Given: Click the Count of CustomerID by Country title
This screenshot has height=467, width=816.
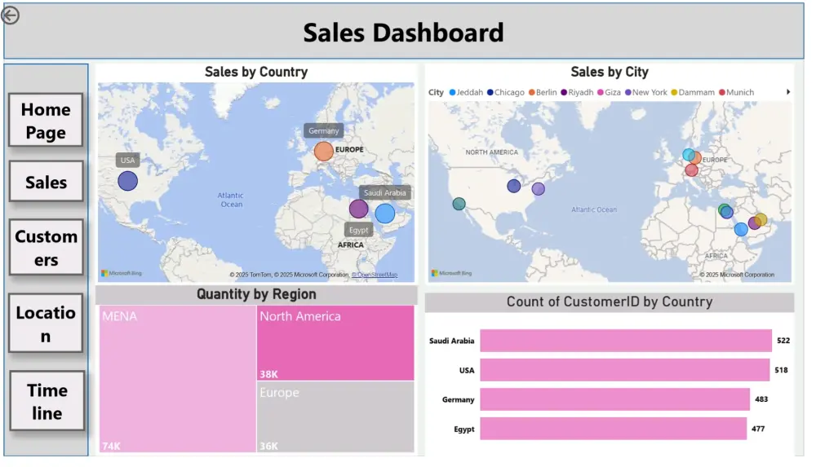Looking at the screenshot, I should [x=610, y=302].
